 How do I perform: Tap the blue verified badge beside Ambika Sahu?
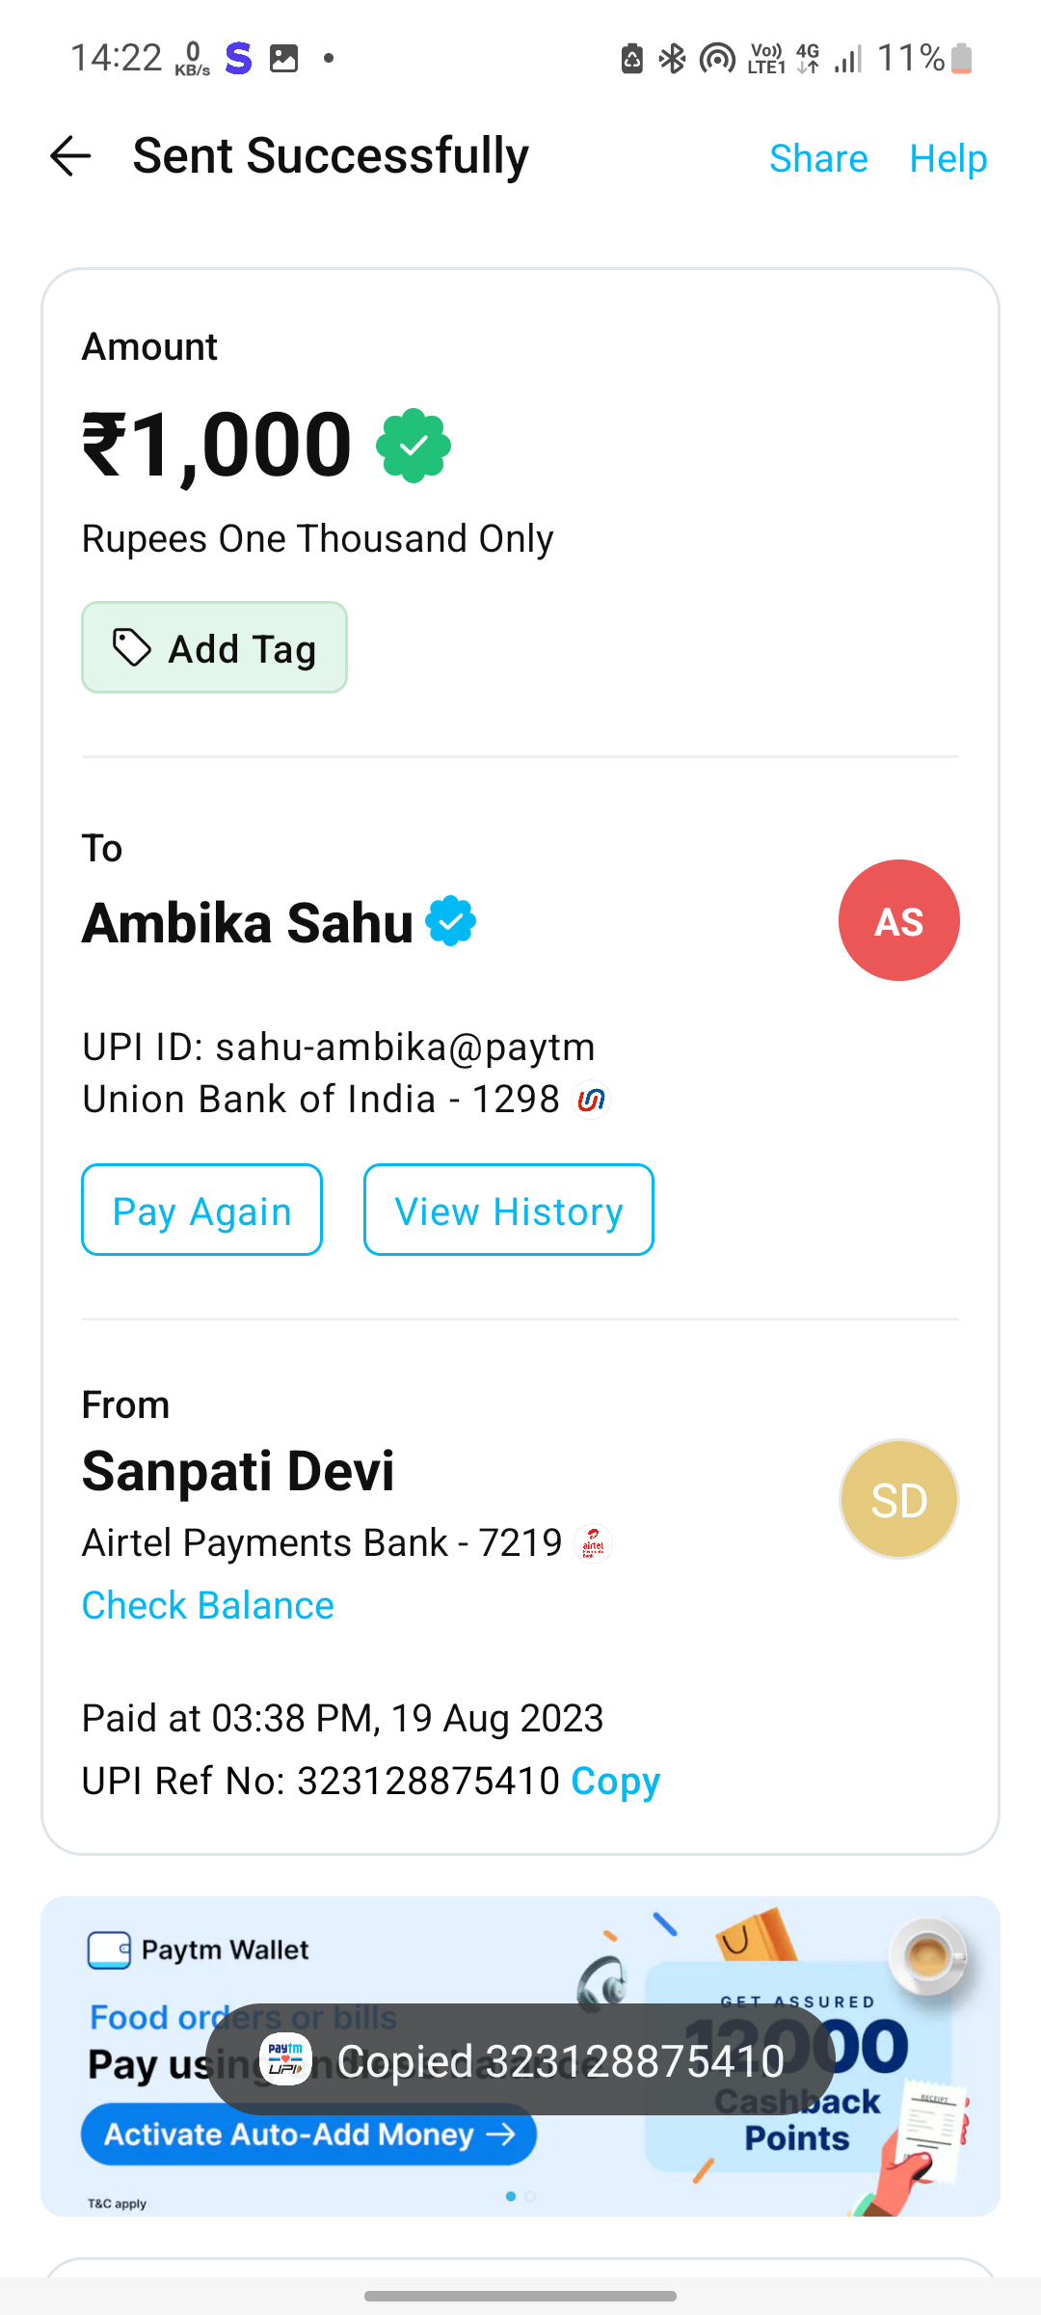[x=451, y=921]
